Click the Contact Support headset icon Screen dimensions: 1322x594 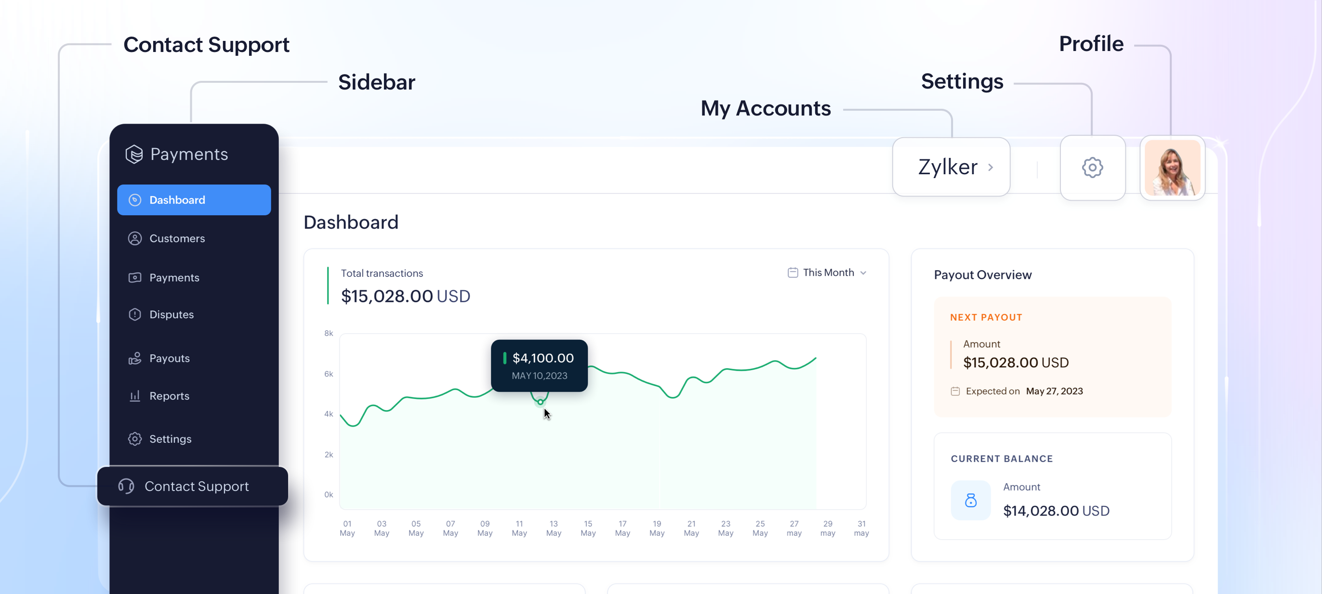(x=126, y=486)
